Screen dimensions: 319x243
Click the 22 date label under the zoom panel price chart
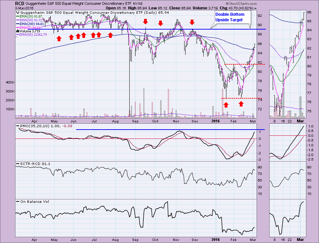(290, 121)
